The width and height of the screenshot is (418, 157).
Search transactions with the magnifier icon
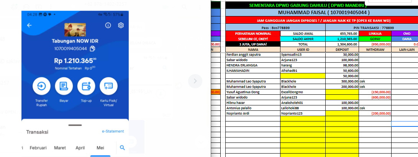[122, 148]
